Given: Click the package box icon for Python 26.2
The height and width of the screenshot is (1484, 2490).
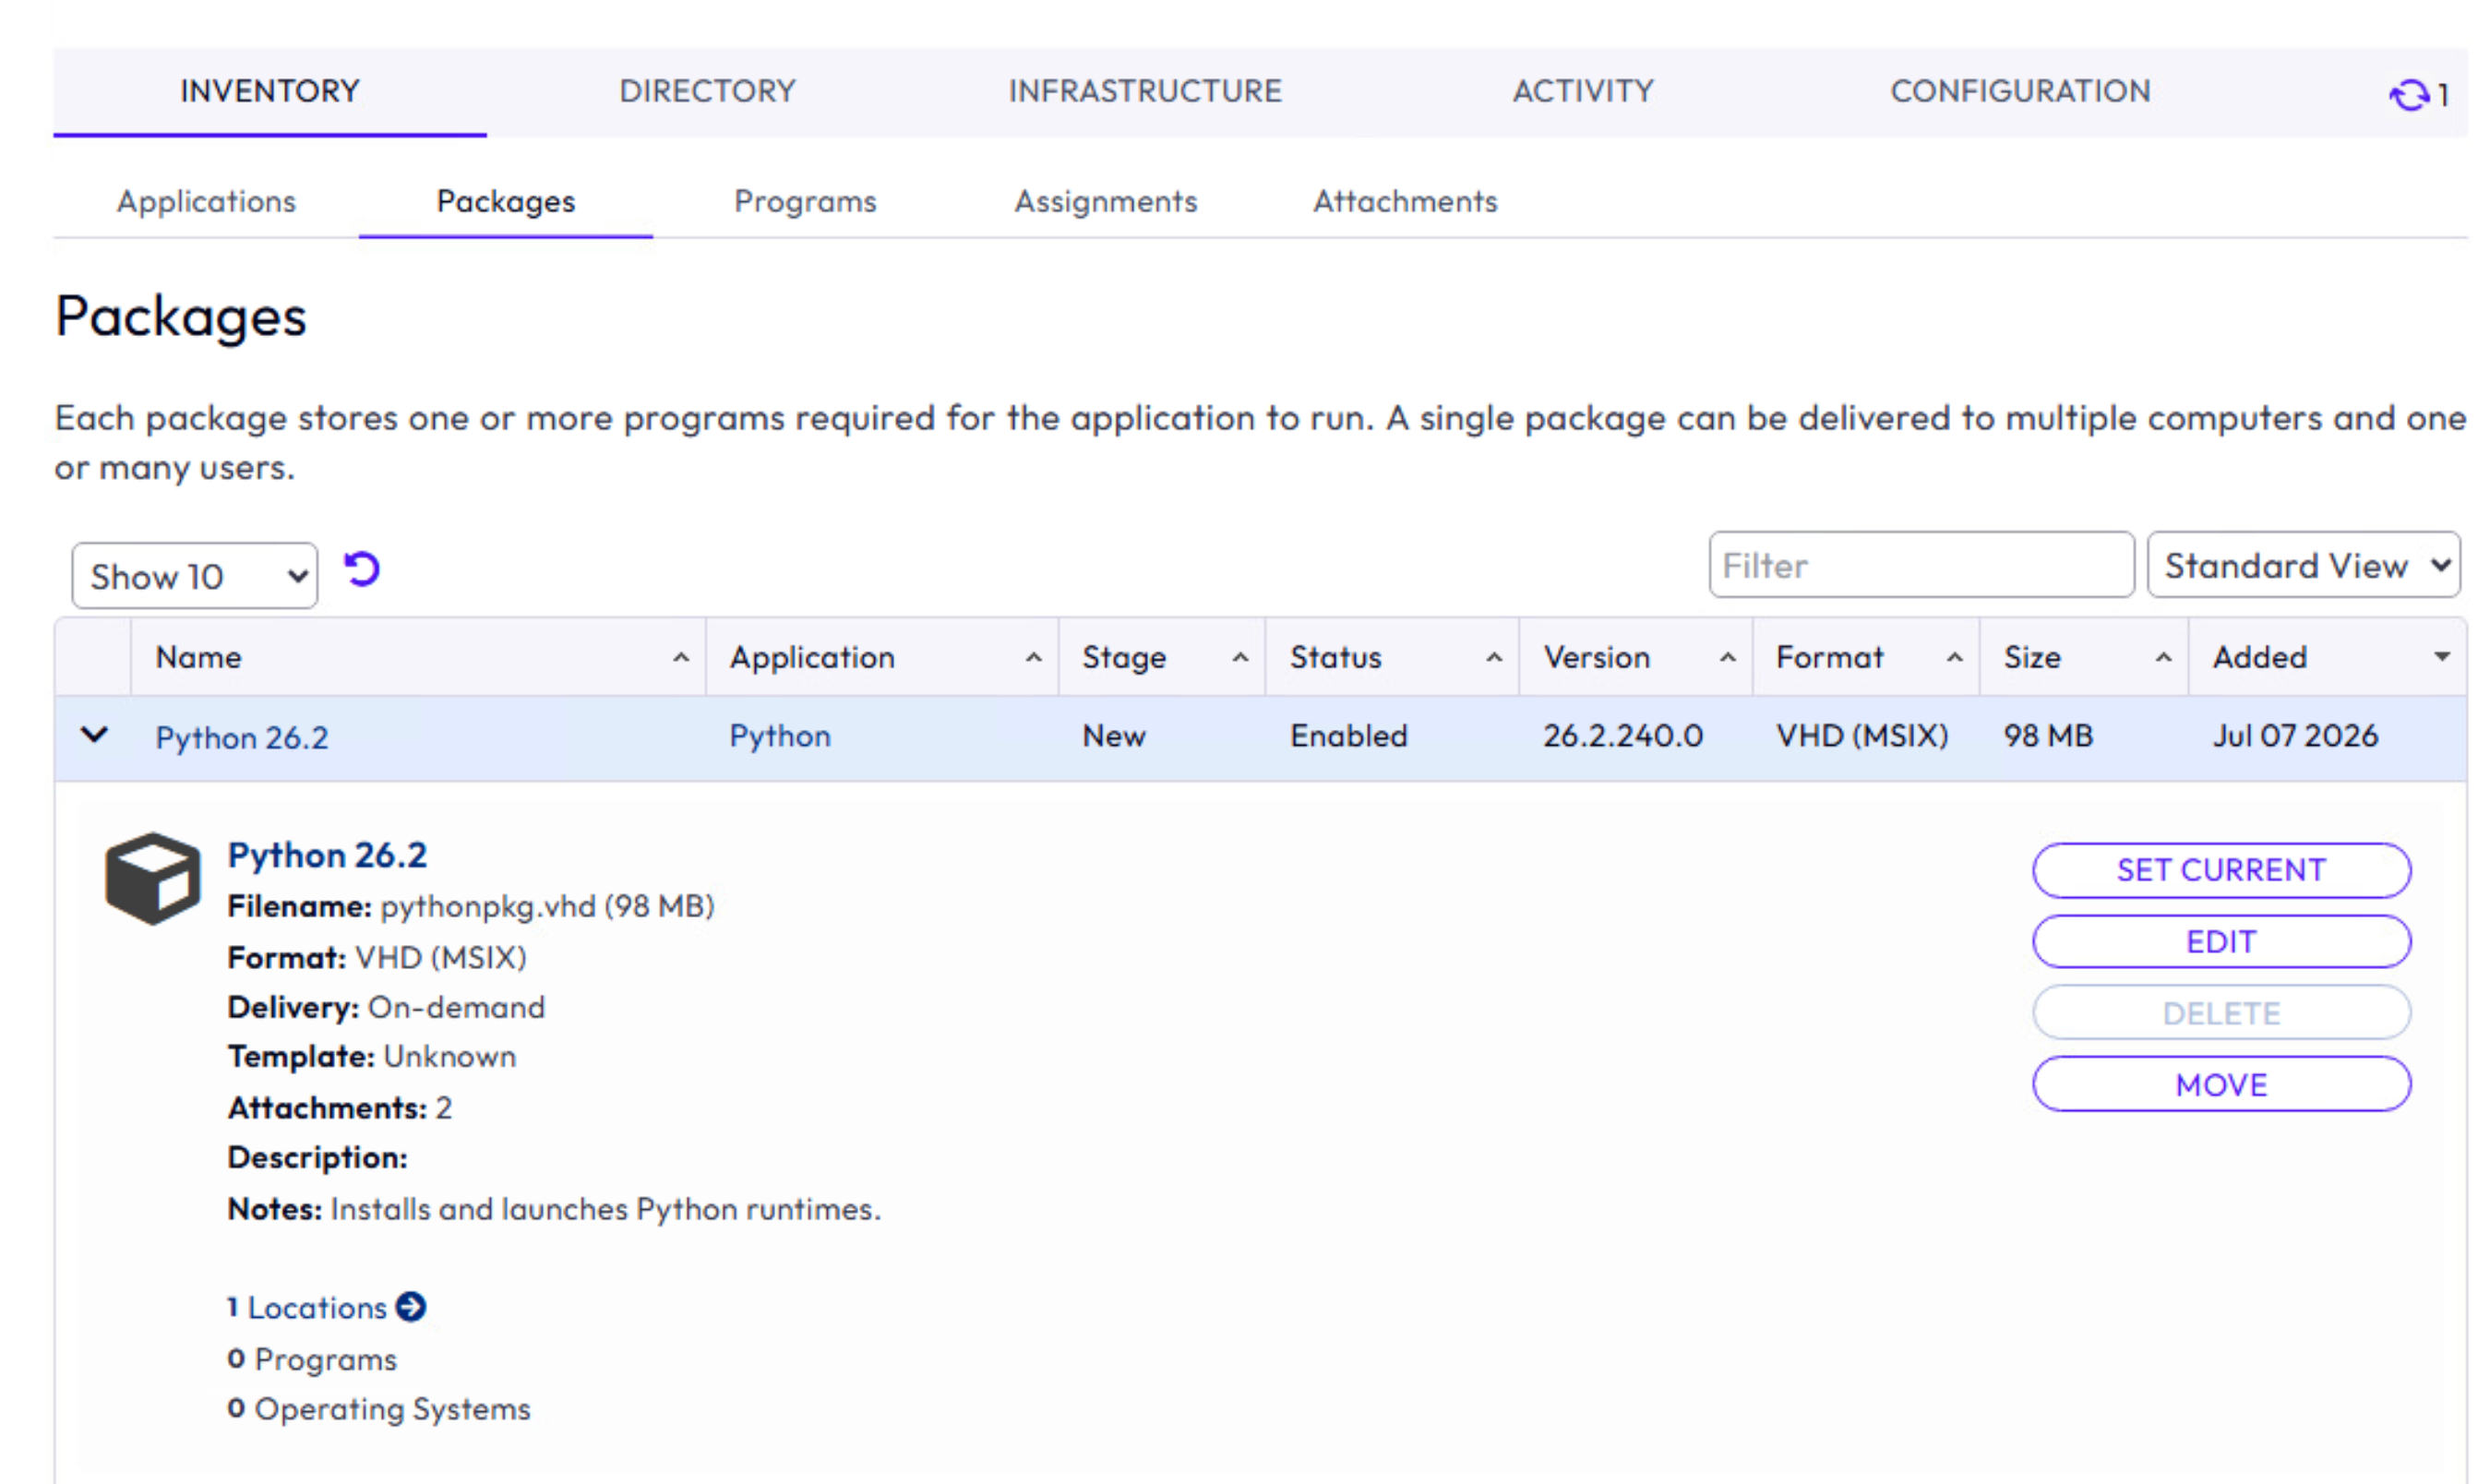Looking at the screenshot, I should click(153, 878).
